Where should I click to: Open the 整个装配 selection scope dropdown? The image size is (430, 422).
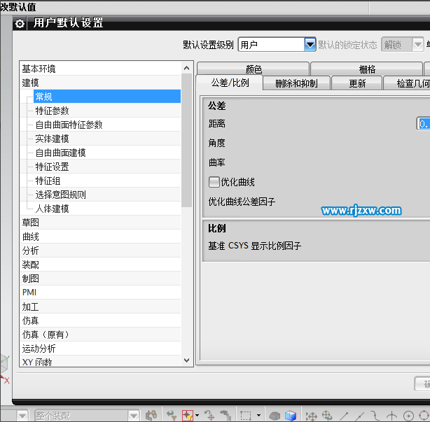pos(134,416)
